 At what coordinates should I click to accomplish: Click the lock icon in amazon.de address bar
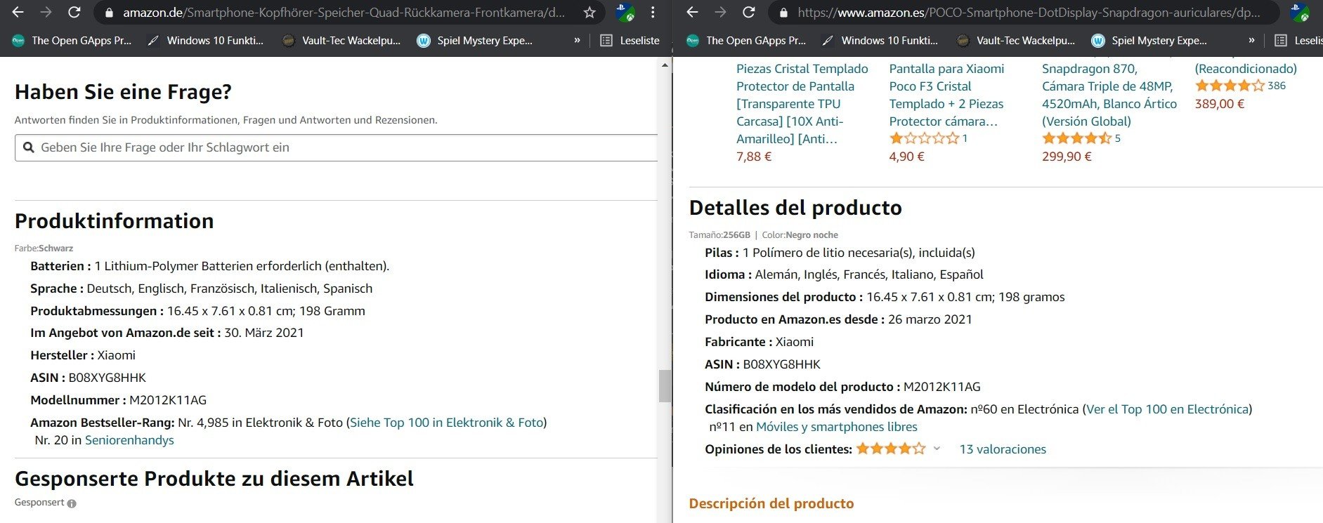(107, 13)
